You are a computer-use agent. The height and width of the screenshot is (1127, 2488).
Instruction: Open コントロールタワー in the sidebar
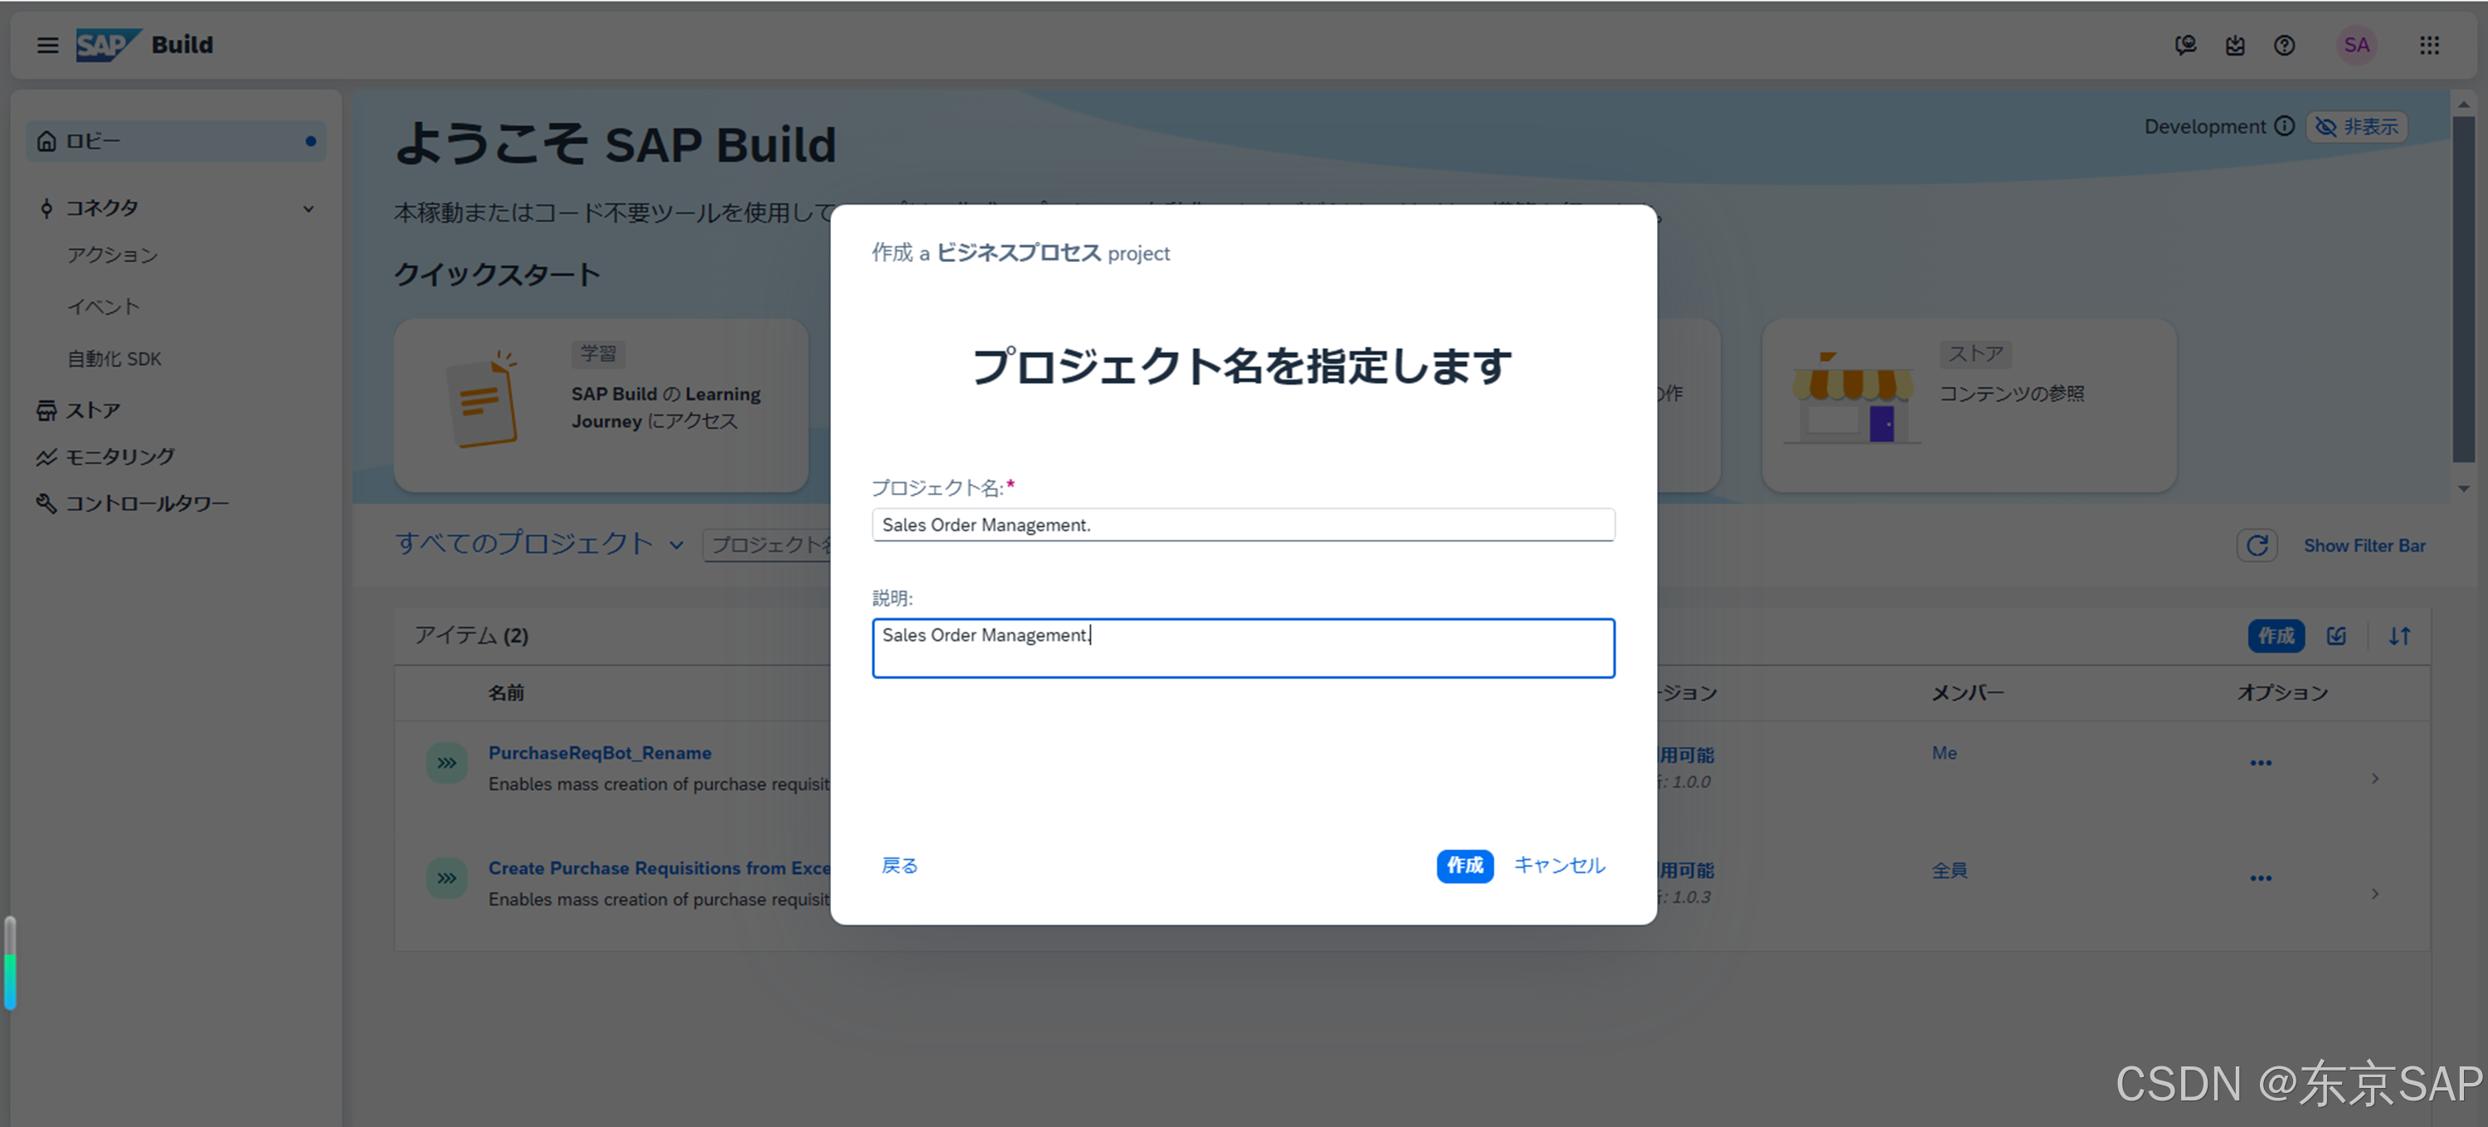click(x=147, y=503)
